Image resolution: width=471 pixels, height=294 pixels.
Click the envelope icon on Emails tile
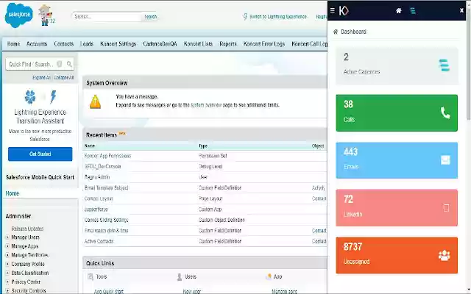[445, 160]
